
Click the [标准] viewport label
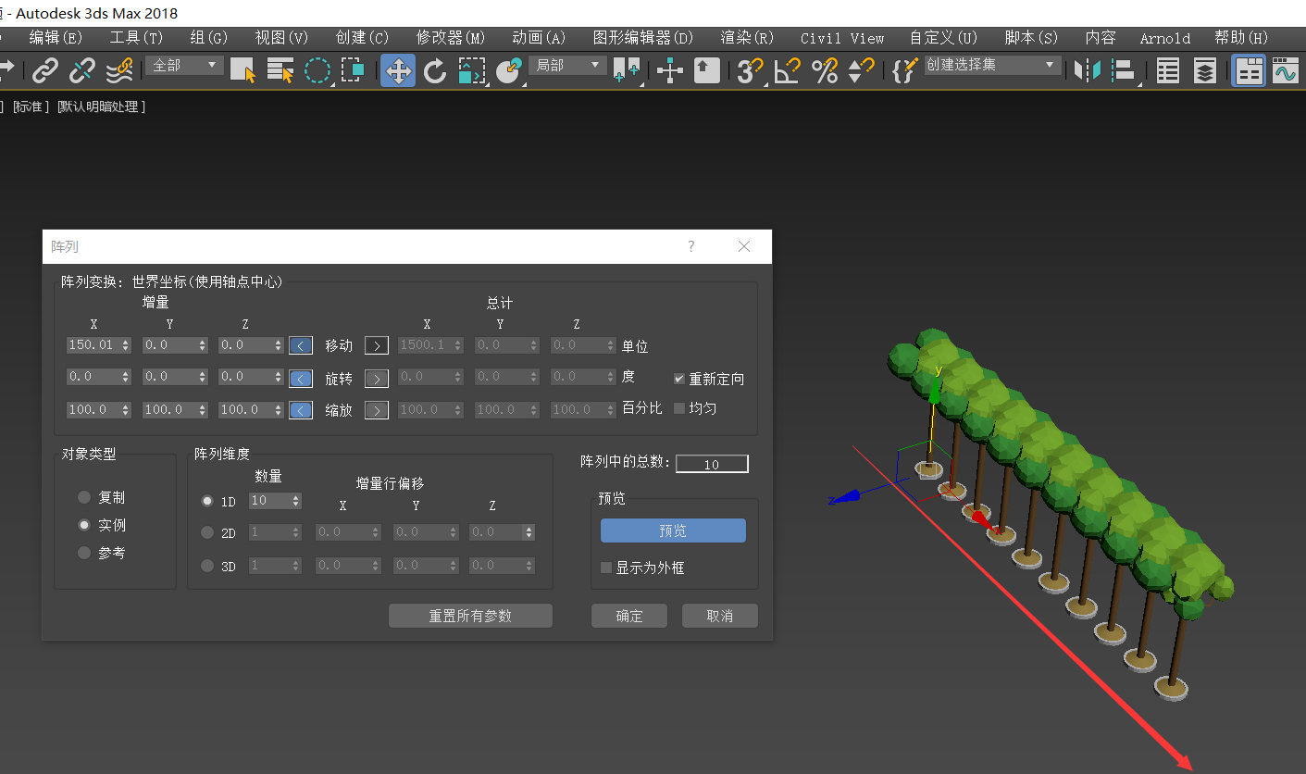29,106
